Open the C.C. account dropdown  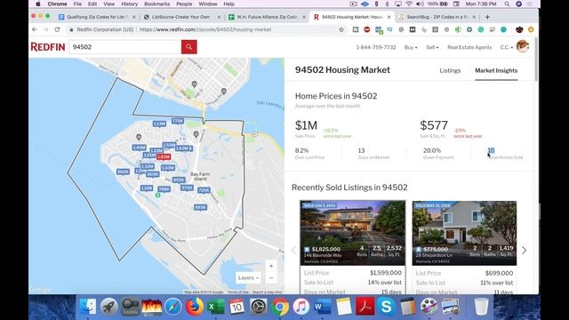(507, 47)
